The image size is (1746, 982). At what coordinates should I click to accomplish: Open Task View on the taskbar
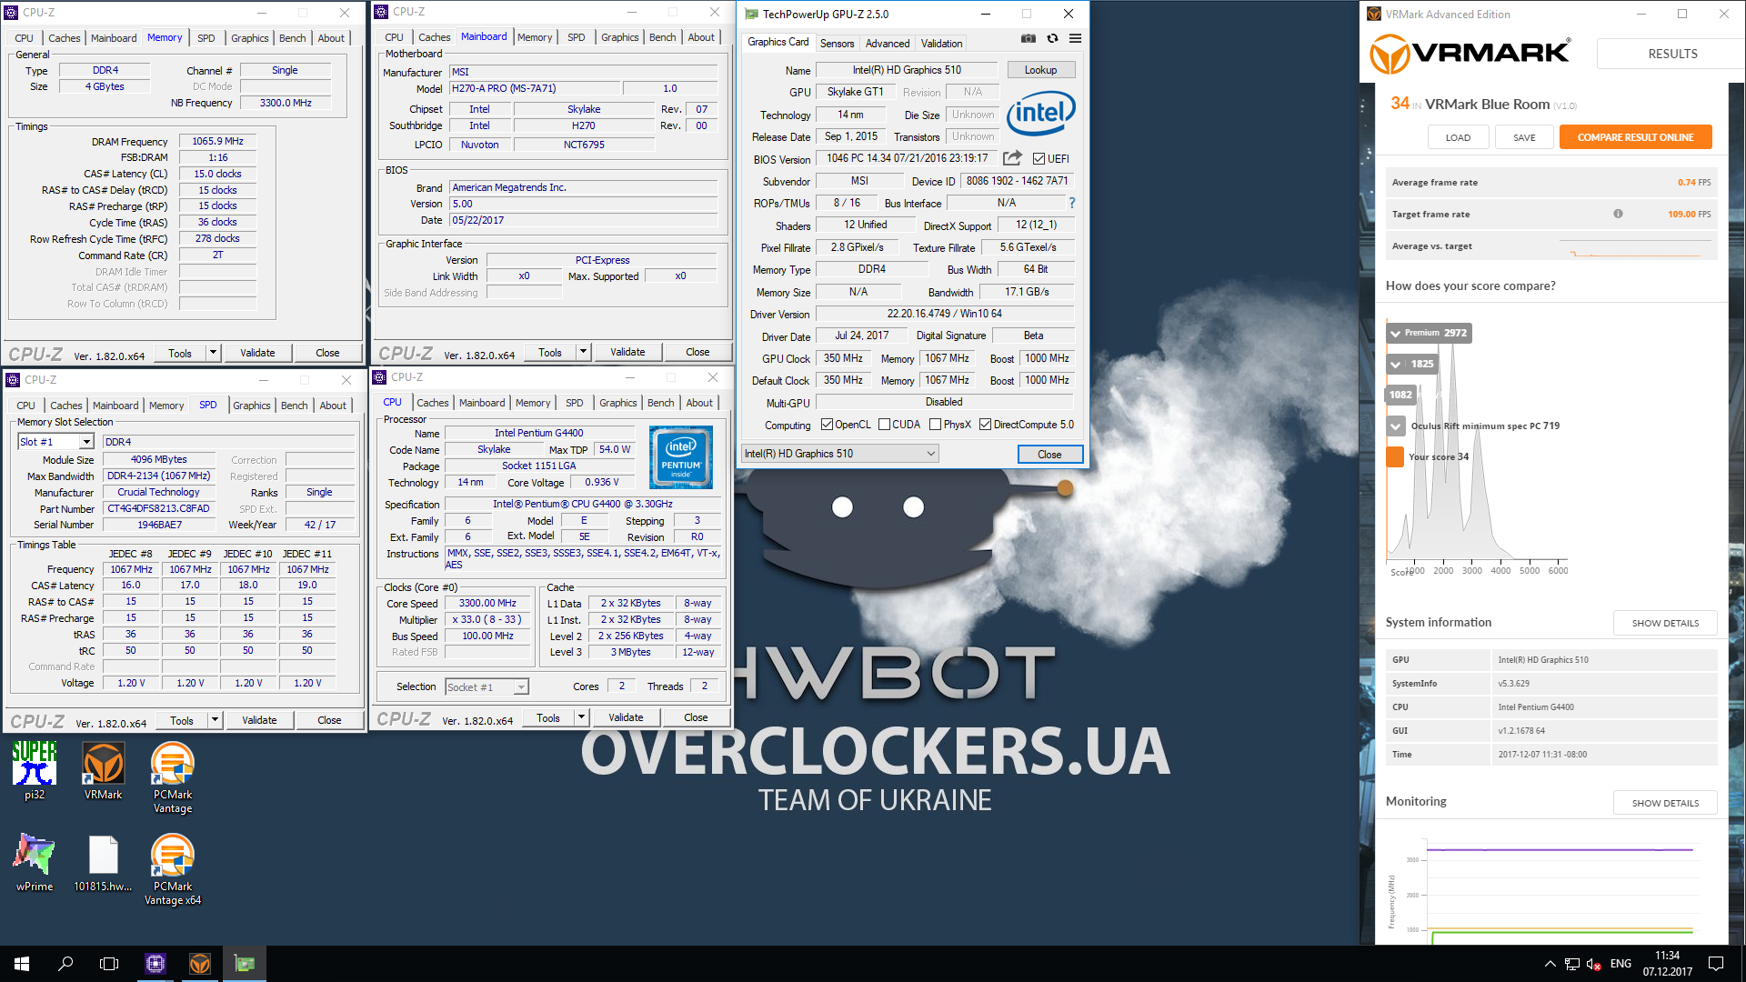tap(109, 964)
